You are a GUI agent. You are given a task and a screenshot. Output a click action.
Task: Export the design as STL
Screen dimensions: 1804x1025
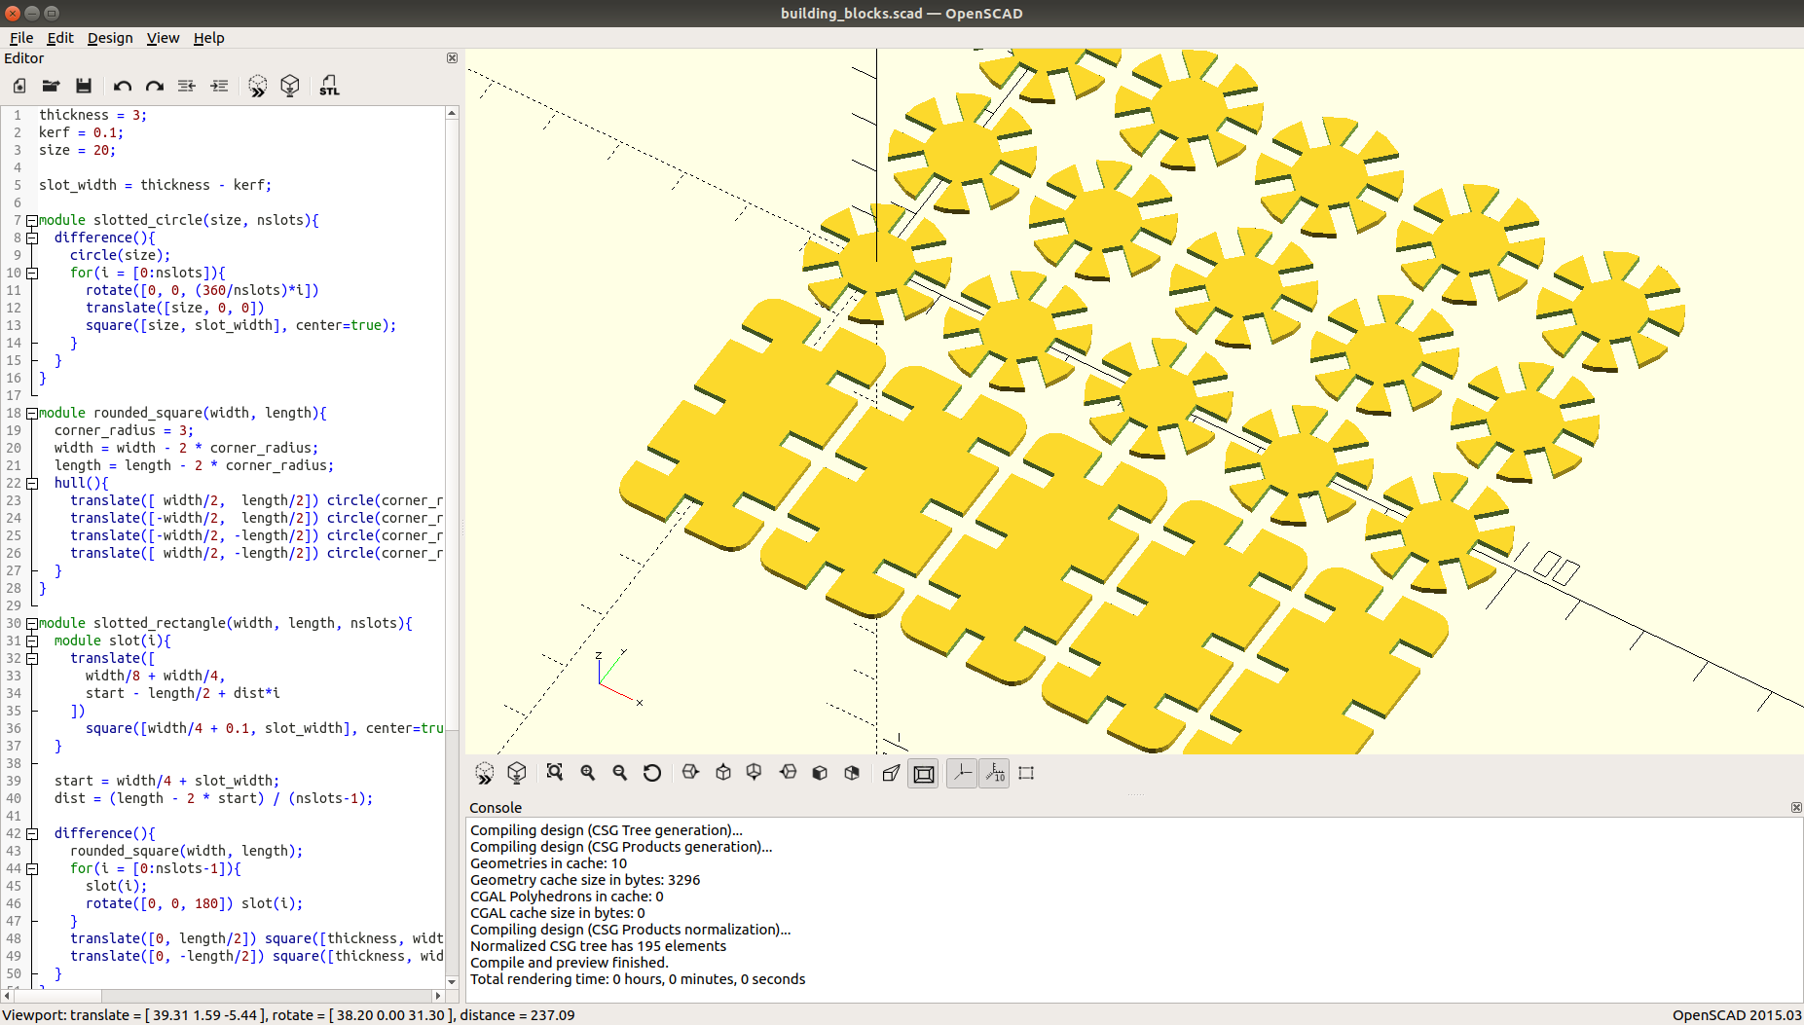point(330,86)
